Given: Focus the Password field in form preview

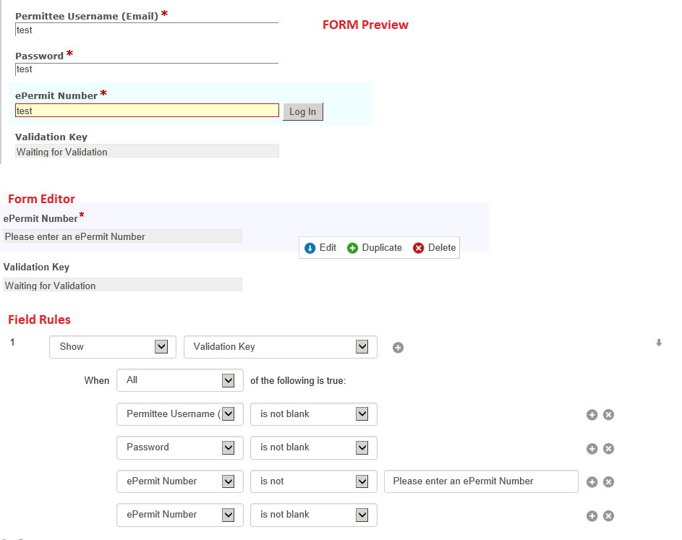Looking at the screenshot, I should point(147,69).
